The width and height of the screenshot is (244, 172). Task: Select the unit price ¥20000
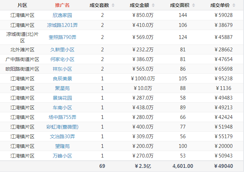223,146
